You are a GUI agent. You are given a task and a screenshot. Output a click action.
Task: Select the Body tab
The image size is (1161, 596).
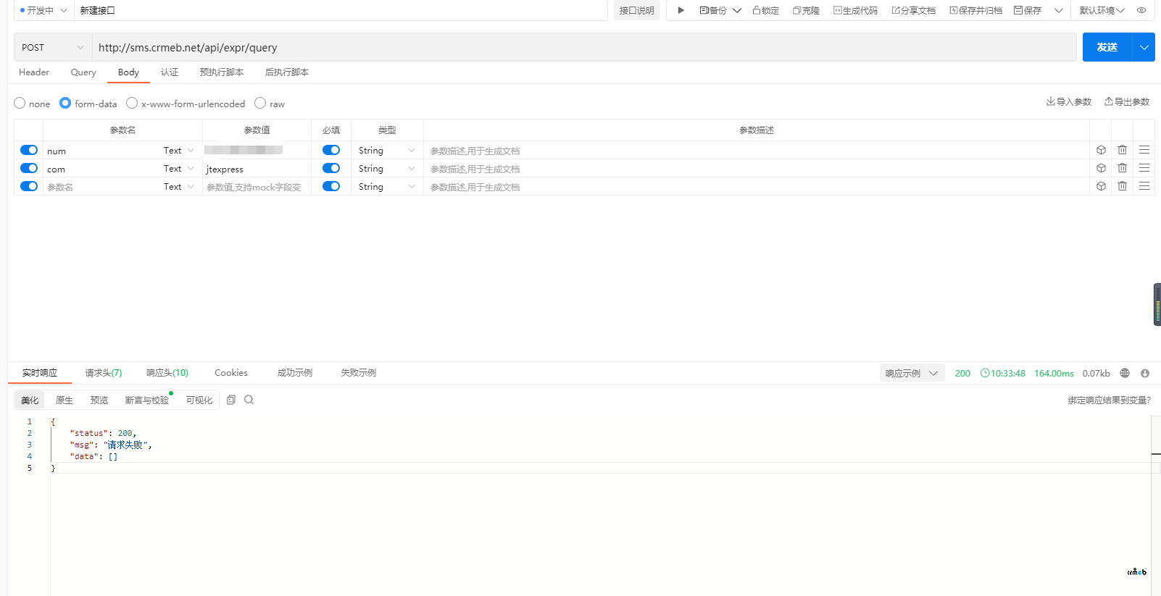[x=128, y=72]
